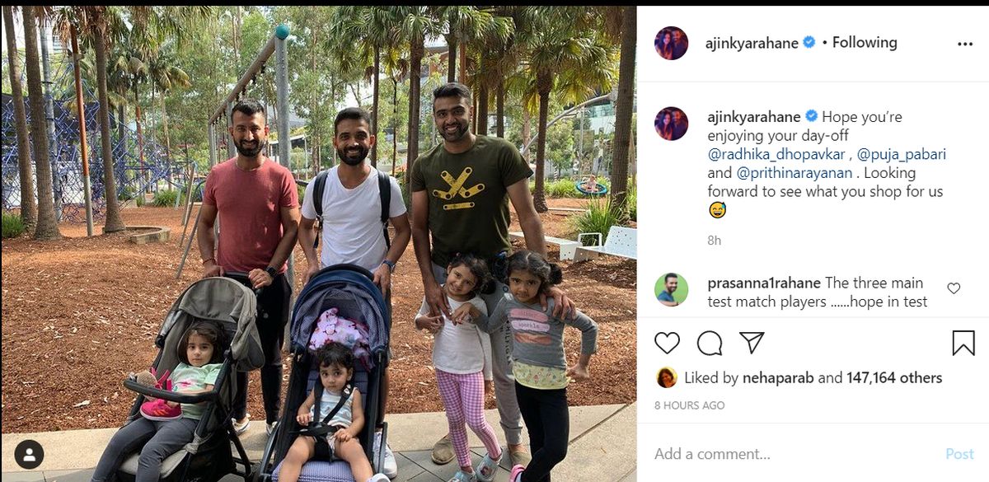
Task: Open prasanna1rahane commenter avatar
Action: (x=672, y=289)
